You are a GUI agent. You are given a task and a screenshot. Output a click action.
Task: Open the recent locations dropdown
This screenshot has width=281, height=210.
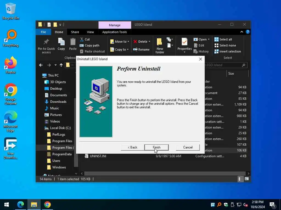coord(55,65)
